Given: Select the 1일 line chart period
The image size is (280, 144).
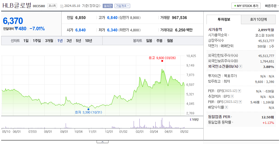Looking at the screenshot, I should [x=26, y=41].
